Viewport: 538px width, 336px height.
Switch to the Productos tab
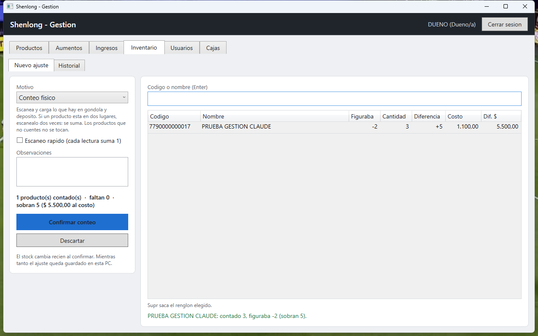click(x=29, y=48)
